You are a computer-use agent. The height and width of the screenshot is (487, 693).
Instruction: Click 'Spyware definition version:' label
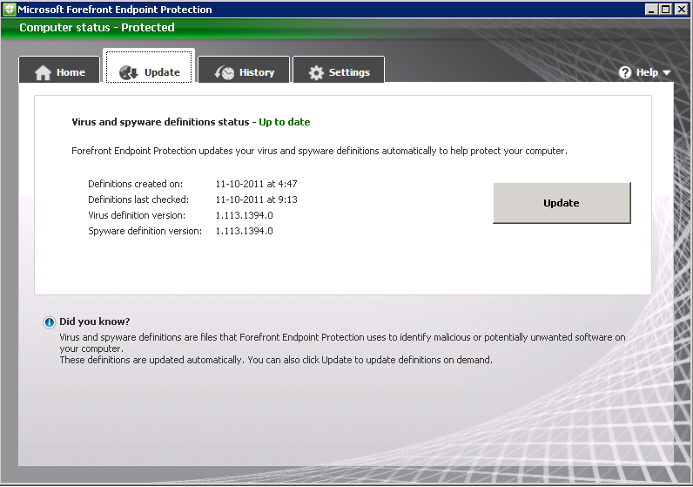145,231
